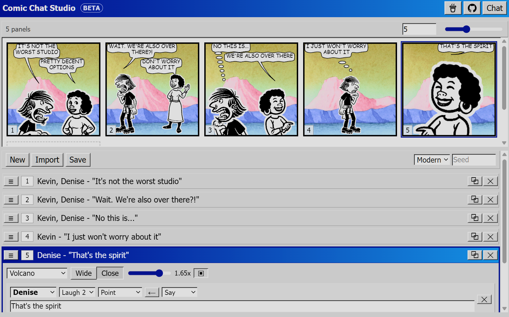Adjust the 1.65x zoom slider
The image size is (509, 317).
pos(149,273)
